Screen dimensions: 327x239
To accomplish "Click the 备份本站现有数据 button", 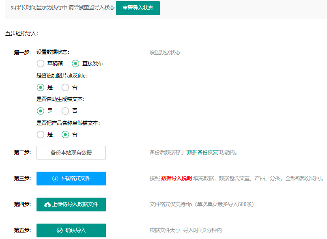I will coord(71,153).
